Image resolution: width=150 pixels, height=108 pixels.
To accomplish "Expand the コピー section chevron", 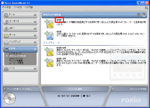I will click(x=35, y=29).
